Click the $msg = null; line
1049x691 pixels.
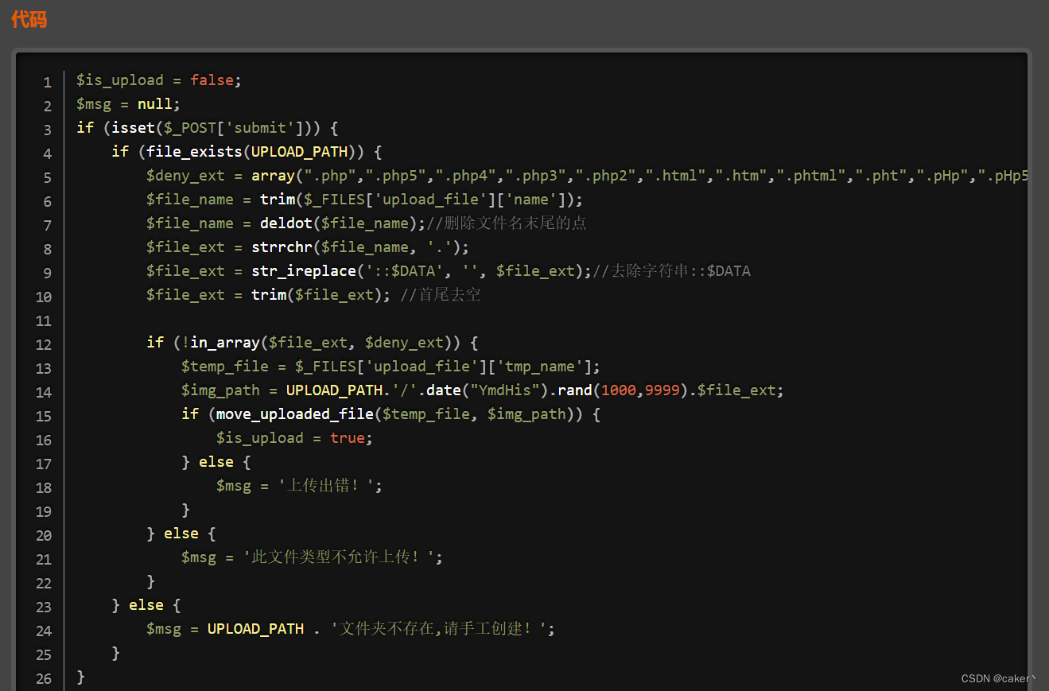[129, 104]
